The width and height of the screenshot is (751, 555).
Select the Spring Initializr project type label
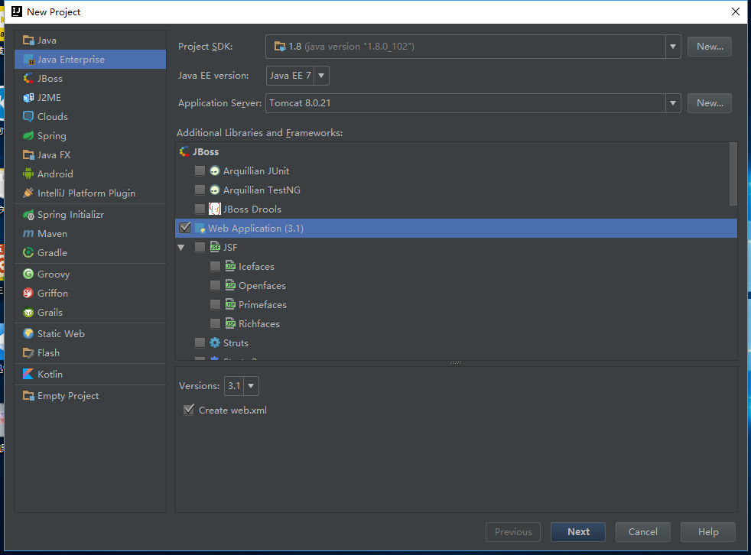pos(70,215)
